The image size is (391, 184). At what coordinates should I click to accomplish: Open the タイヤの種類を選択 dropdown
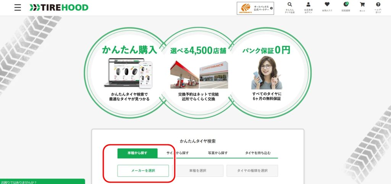click(x=252, y=171)
